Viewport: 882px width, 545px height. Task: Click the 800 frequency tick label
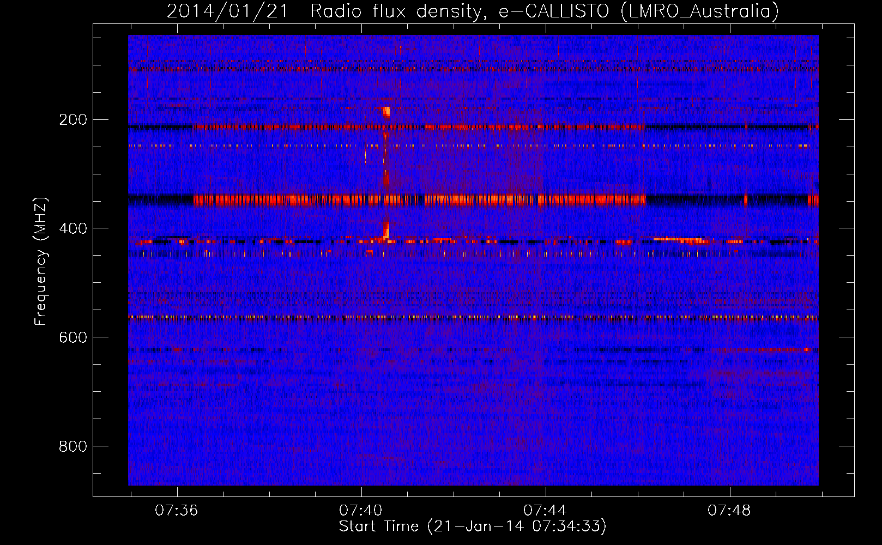(73, 446)
